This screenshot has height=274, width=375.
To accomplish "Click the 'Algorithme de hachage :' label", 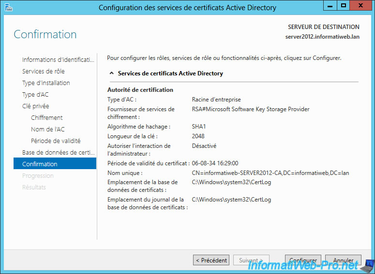I will click(139, 127).
